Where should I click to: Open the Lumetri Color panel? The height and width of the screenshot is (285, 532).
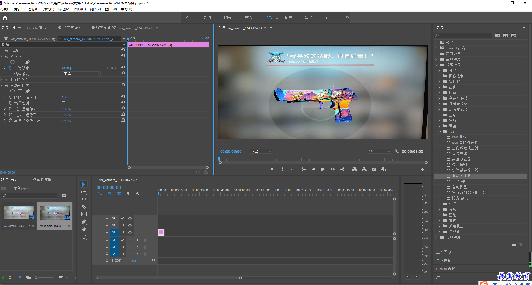[446, 269]
